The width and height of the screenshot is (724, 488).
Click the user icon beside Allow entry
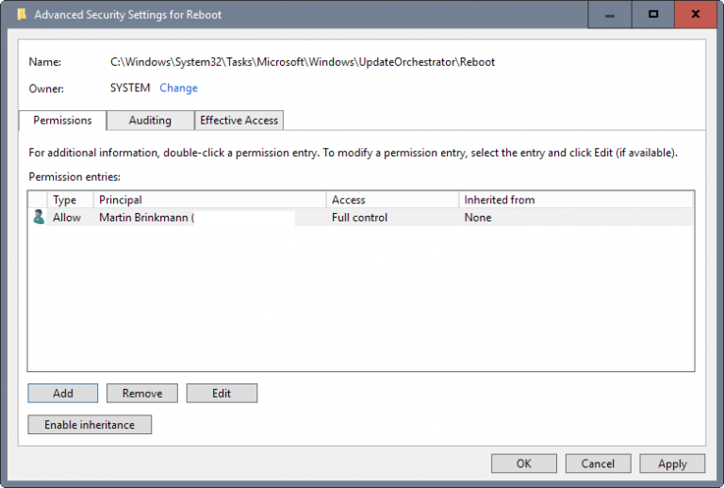[x=39, y=217]
